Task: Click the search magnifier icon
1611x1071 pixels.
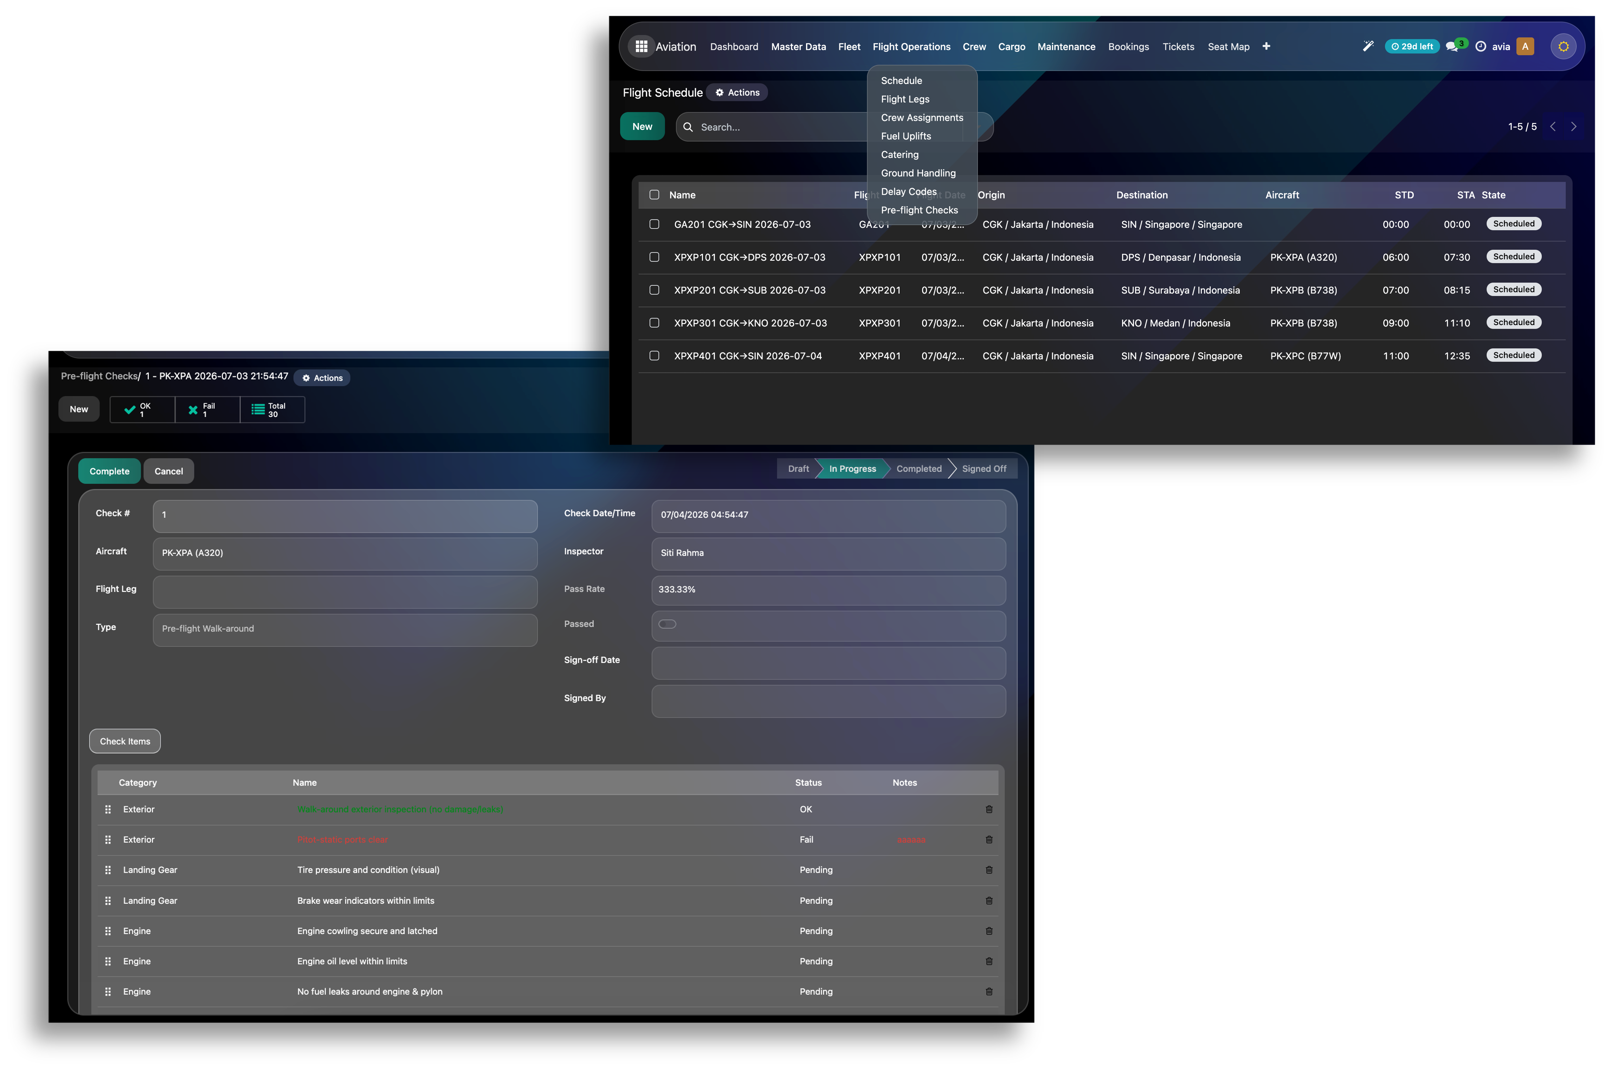Action: (688, 127)
